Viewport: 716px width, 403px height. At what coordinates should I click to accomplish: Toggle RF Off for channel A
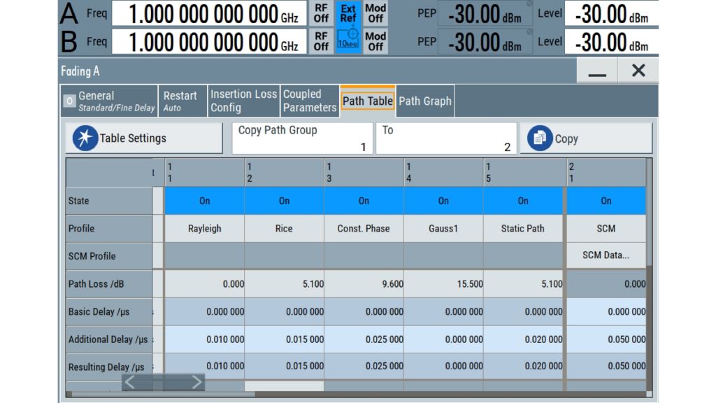tap(321, 13)
